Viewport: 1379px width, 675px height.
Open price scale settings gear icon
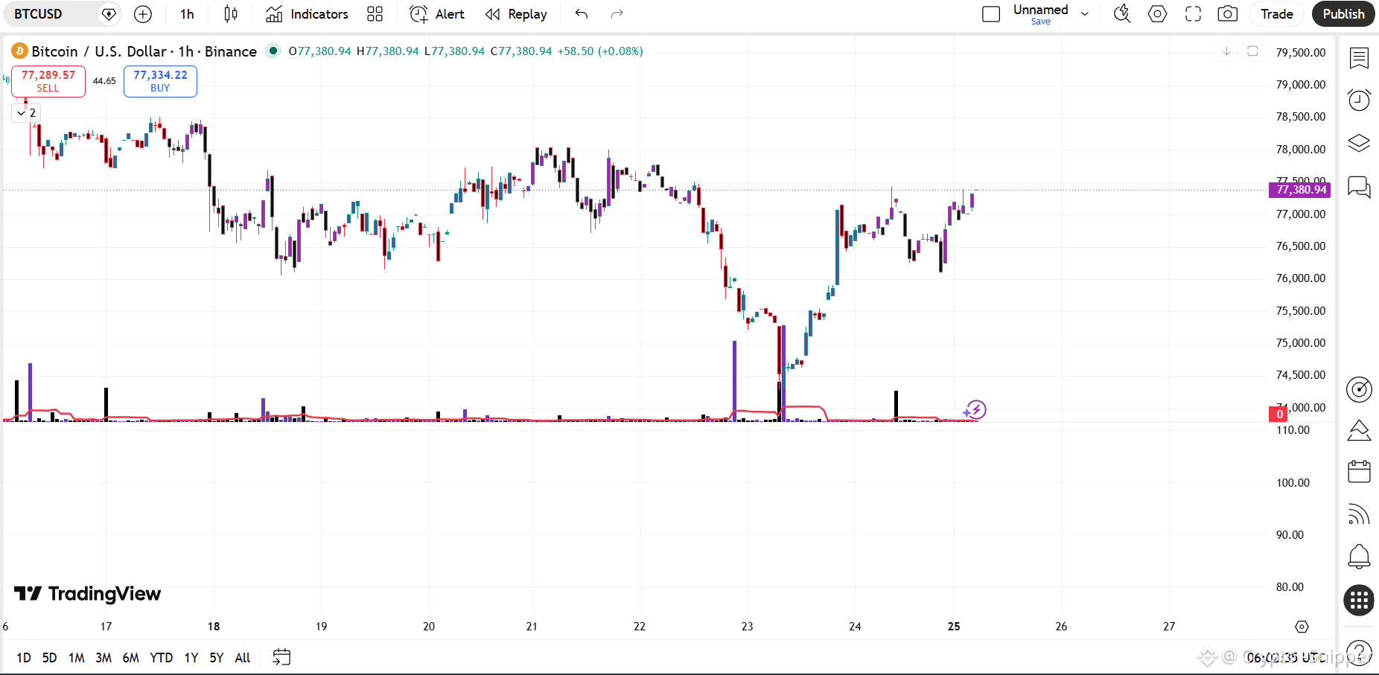1302,627
